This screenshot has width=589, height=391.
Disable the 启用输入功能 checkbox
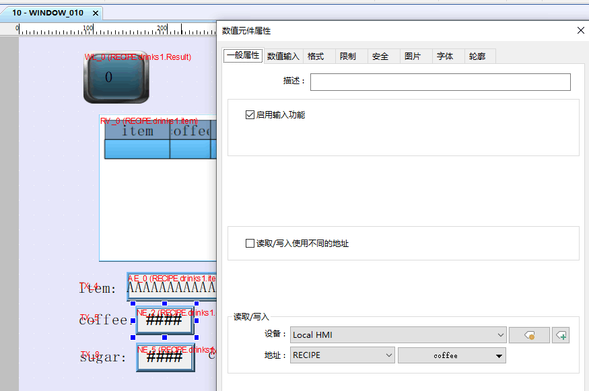coord(250,115)
